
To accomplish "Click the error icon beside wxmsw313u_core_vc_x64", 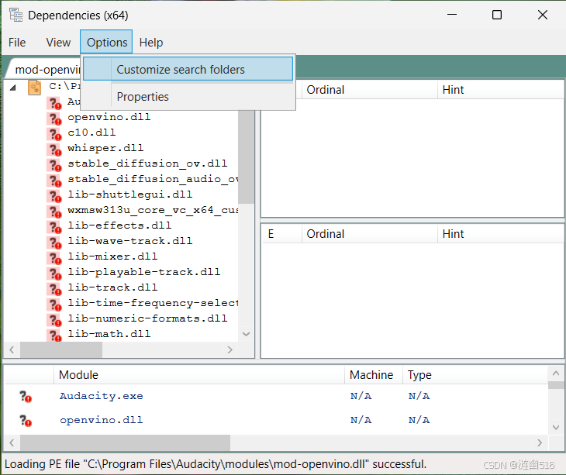I will tap(54, 212).
